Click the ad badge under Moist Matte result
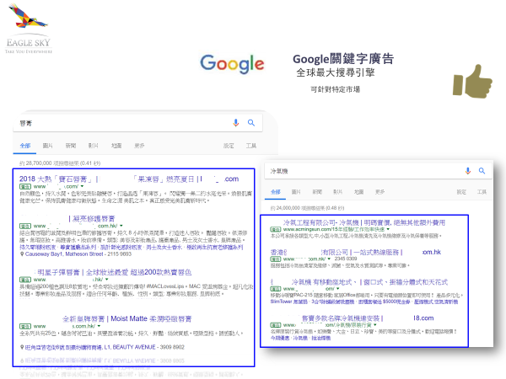 25,326
